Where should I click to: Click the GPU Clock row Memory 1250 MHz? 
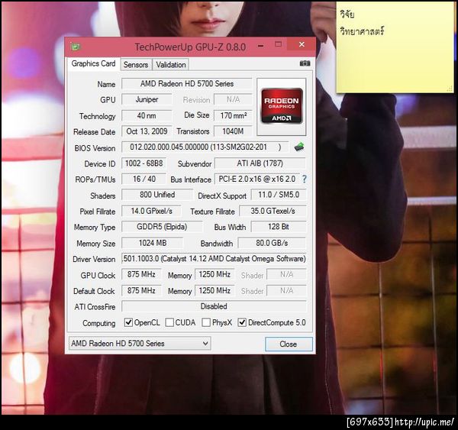coord(214,274)
